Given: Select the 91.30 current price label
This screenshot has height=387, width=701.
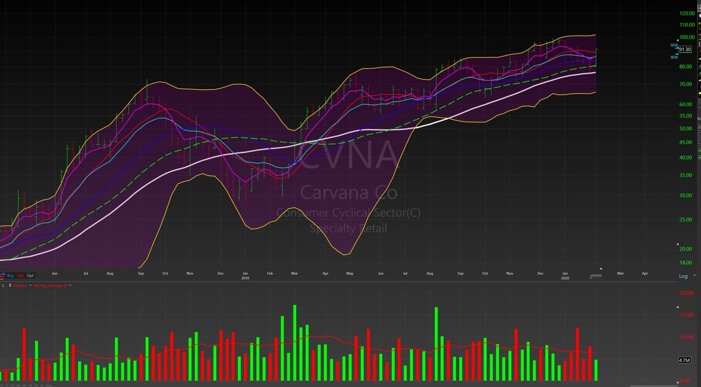Looking at the screenshot, I should [x=685, y=50].
